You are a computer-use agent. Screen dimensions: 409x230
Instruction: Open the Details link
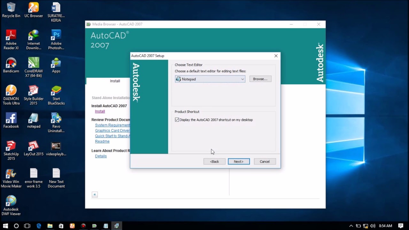coord(101,156)
